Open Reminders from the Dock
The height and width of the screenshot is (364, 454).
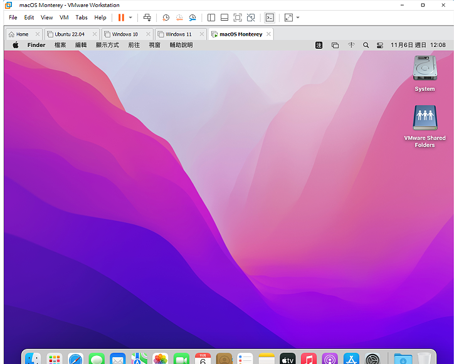click(x=245, y=358)
